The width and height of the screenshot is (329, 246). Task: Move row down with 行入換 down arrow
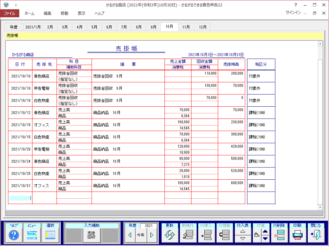click(243, 239)
